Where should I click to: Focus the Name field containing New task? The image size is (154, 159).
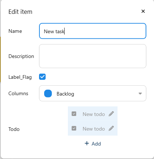[x=93, y=31]
